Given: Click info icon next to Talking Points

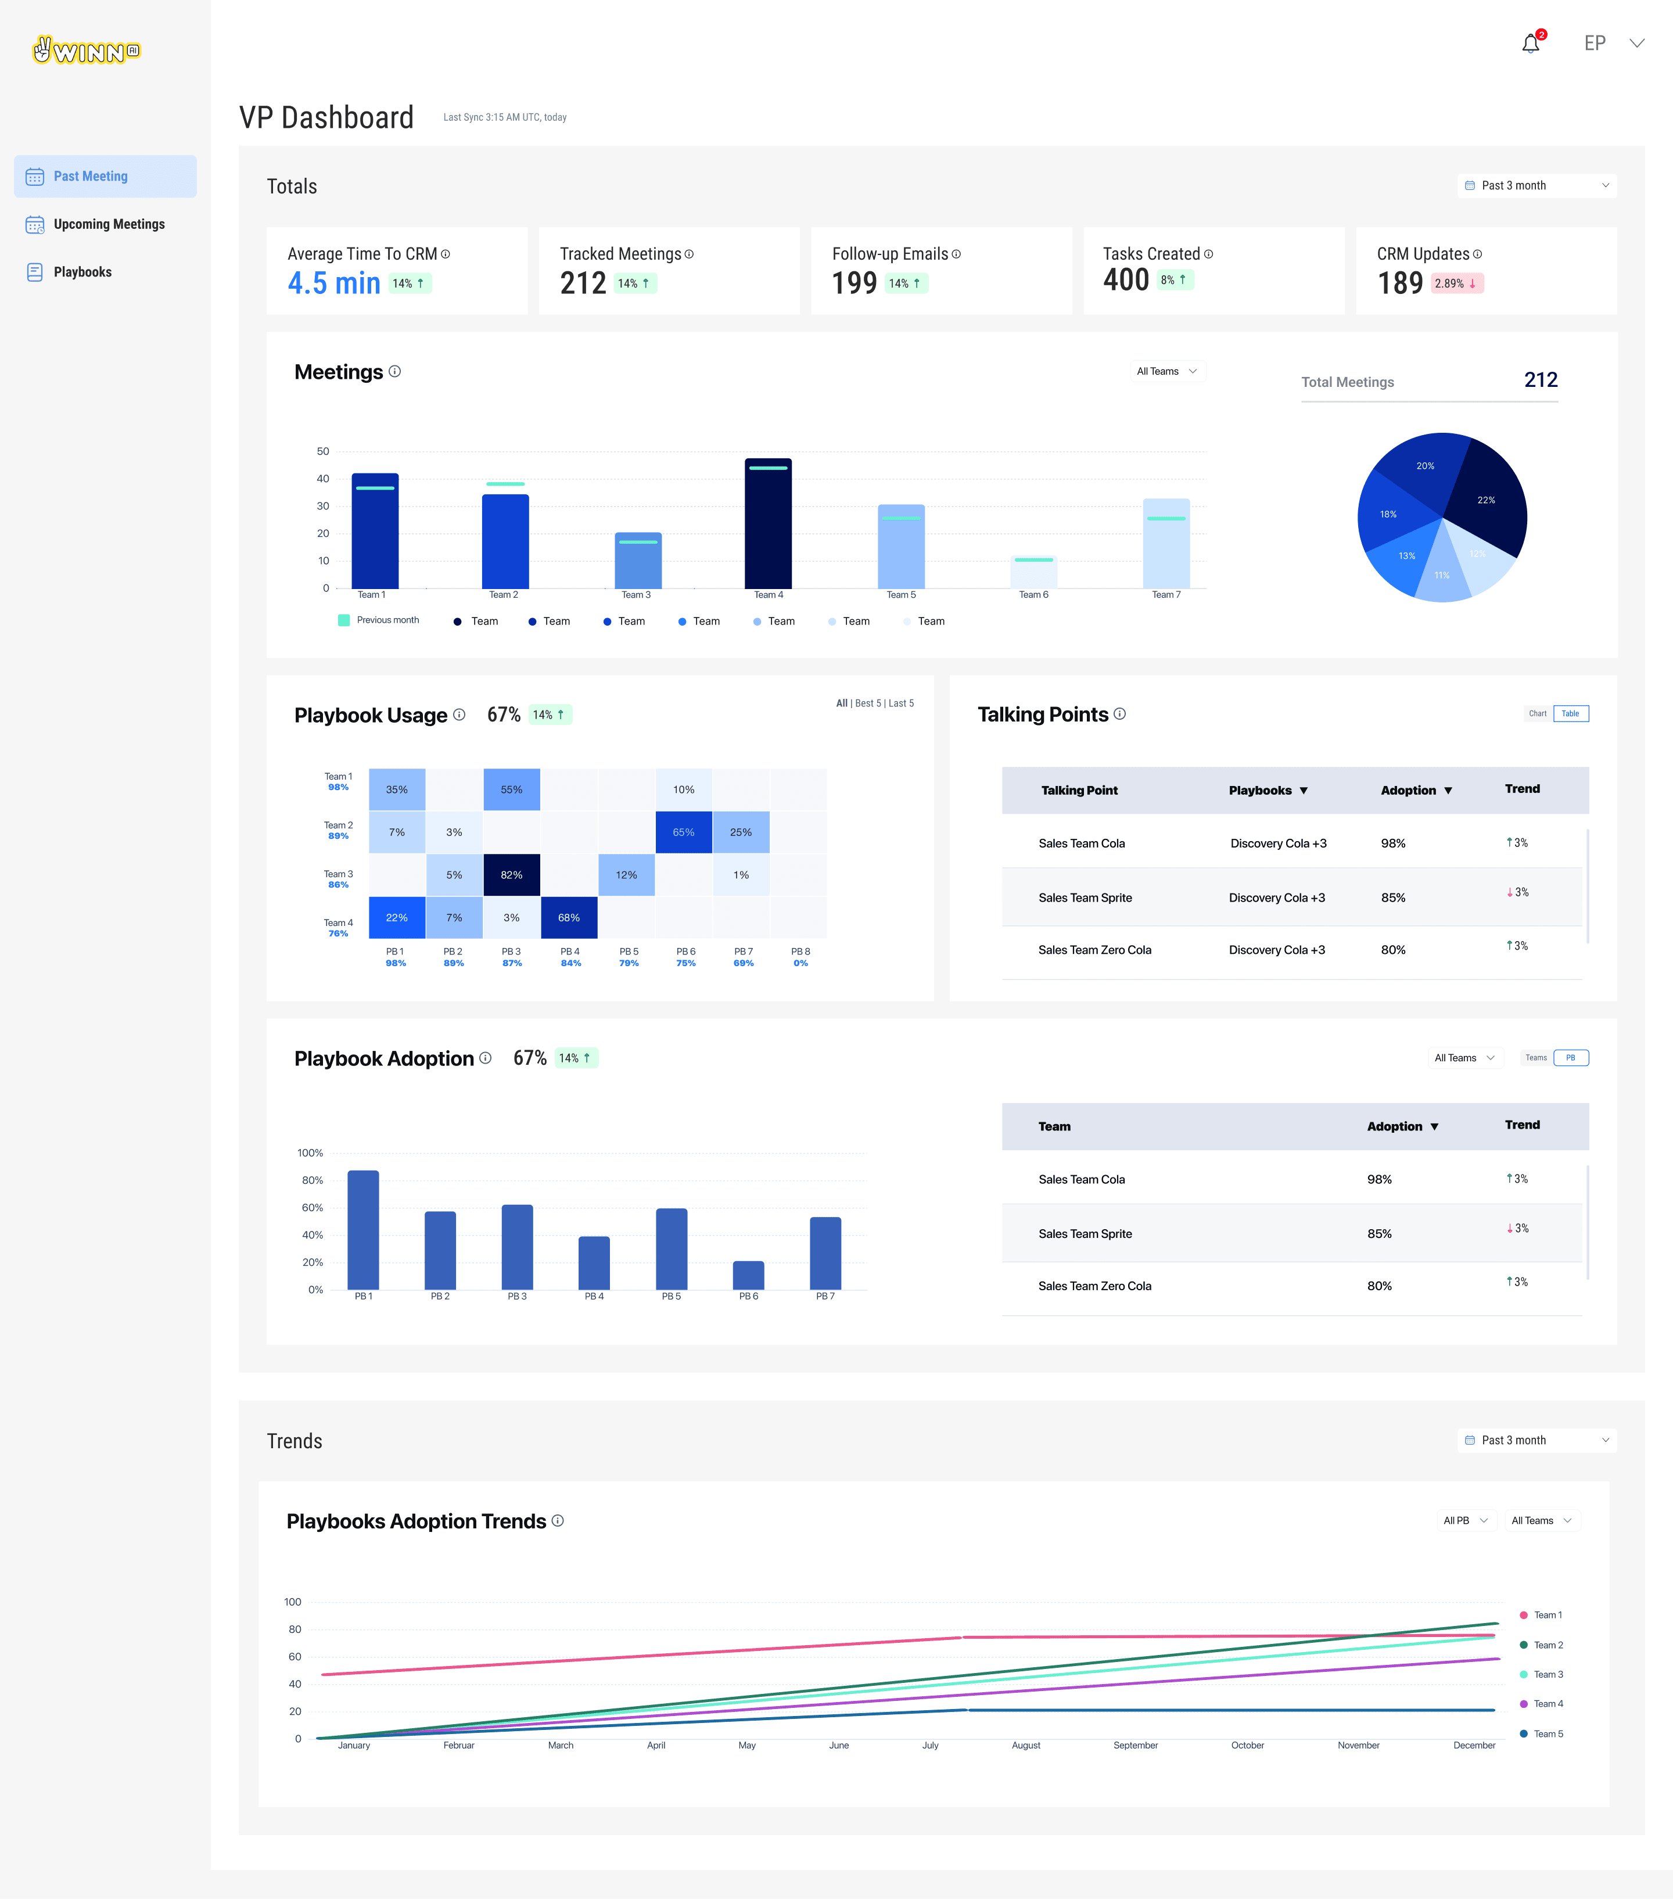Looking at the screenshot, I should (1119, 713).
